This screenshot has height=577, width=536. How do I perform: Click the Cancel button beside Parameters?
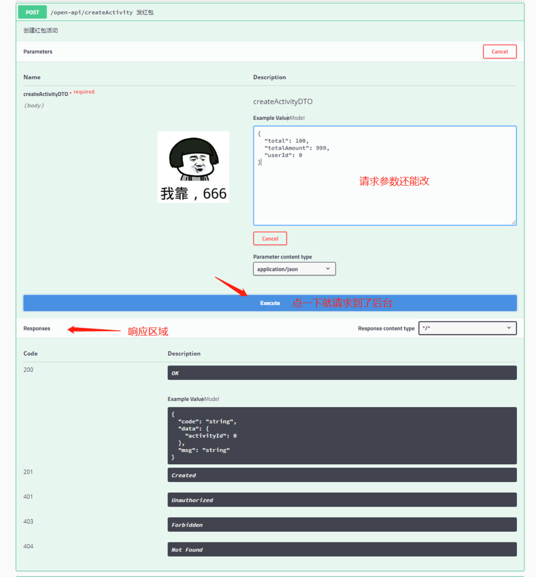500,51
